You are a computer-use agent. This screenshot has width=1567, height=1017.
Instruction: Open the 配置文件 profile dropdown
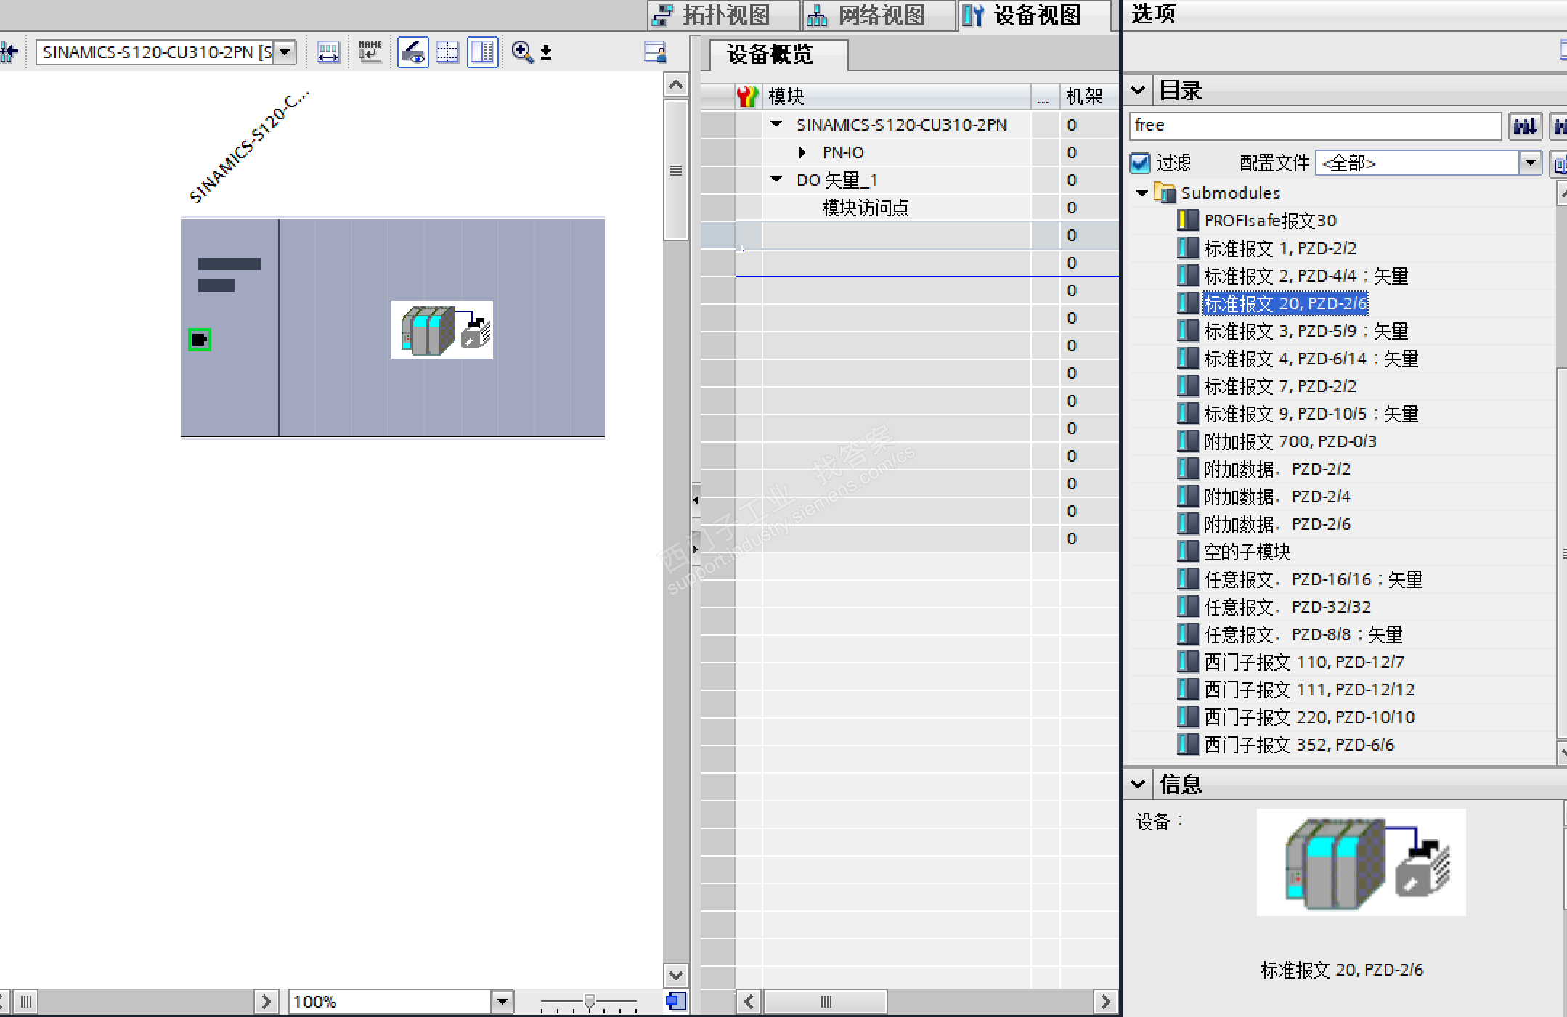(x=1530, y=163)
